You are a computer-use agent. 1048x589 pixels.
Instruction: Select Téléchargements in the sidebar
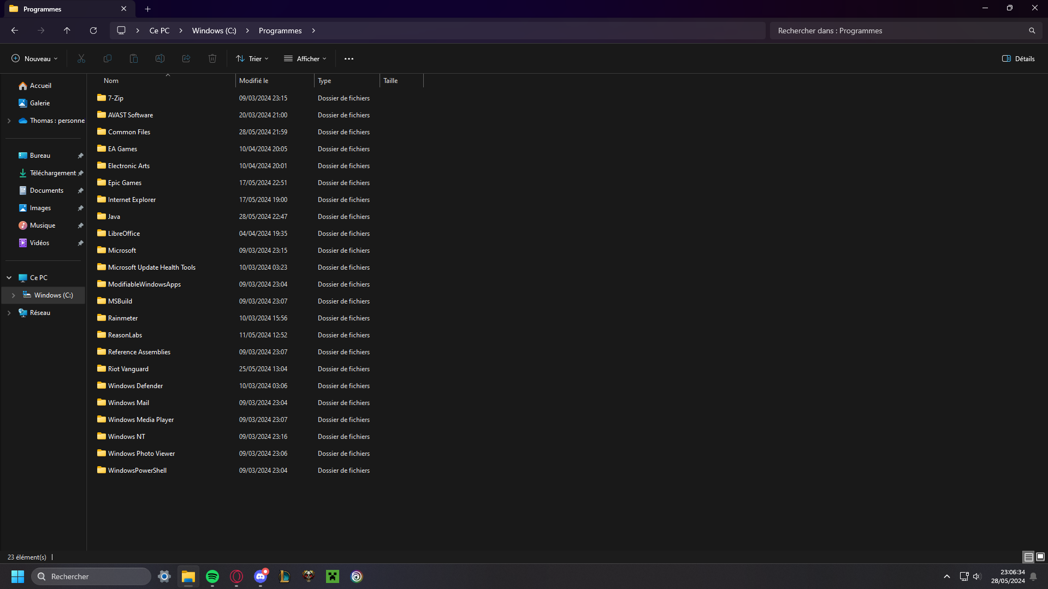pos(52,173)
